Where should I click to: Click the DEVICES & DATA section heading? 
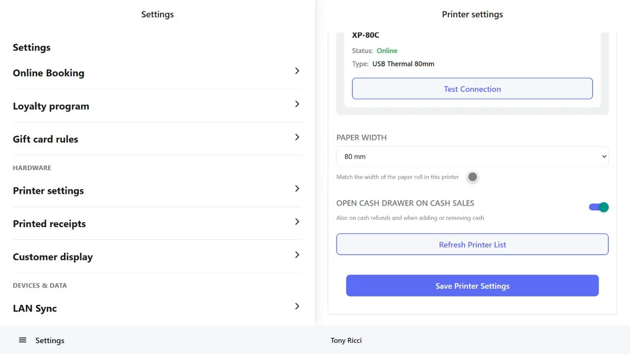coord(40,285)
